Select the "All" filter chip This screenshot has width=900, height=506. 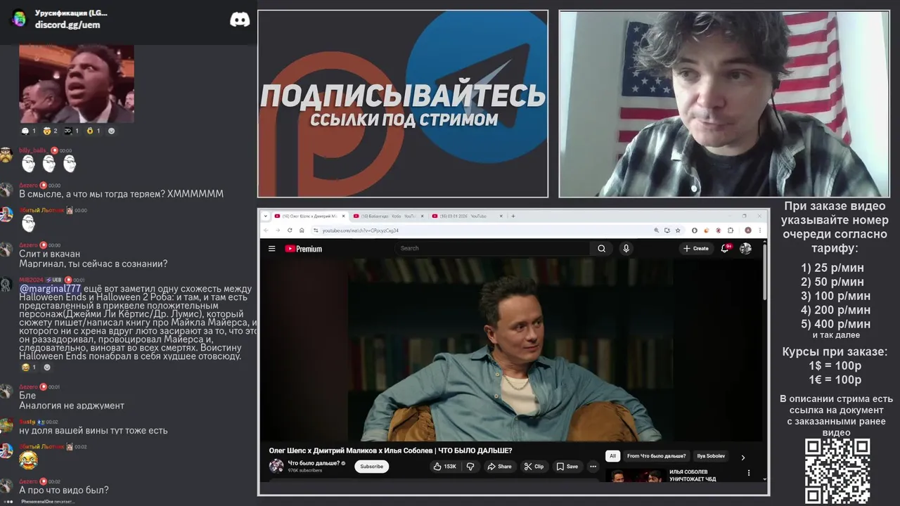click(x=612, y=456)
